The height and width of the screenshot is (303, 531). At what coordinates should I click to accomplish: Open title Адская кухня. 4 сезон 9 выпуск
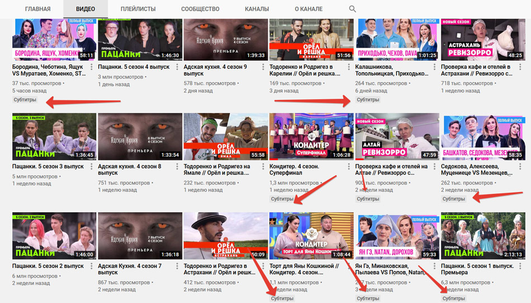point(215,70)
